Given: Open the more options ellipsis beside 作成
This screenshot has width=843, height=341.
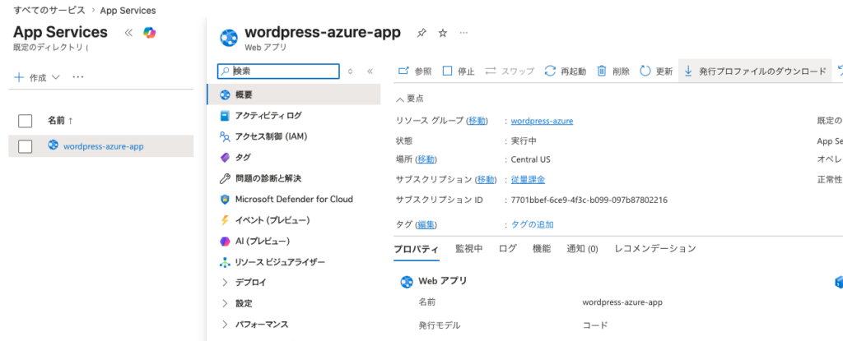Looking at the screenshot, I should point(78,77).
